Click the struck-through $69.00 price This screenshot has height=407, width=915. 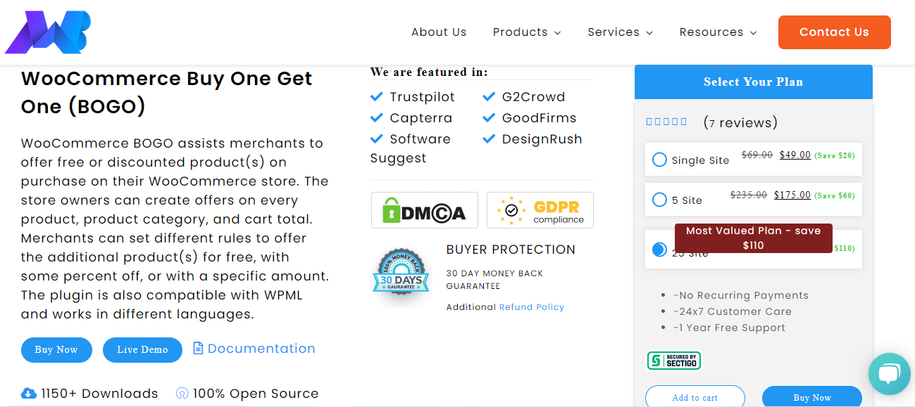(x=757, y=155)
